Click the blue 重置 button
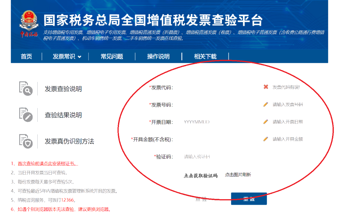Image resolution: width=339 pixels, height=217 pixels. tap(249, 199)
